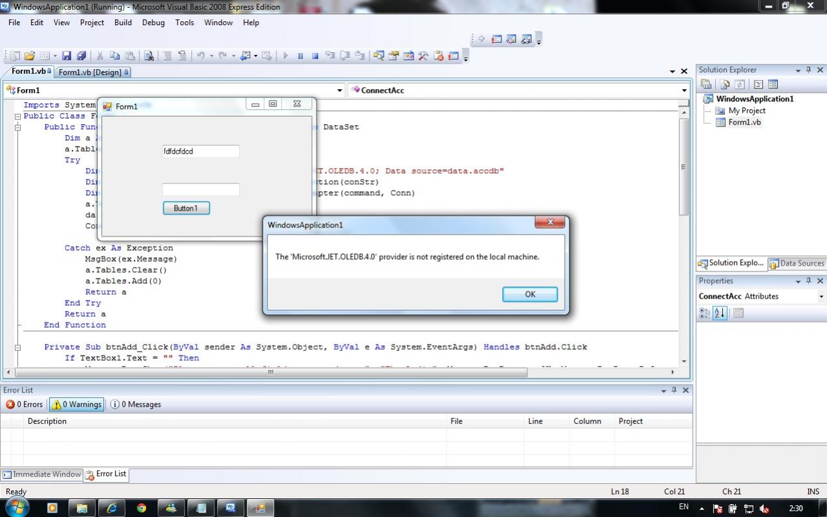Click the Paste toolbar icon

point(130,56)
